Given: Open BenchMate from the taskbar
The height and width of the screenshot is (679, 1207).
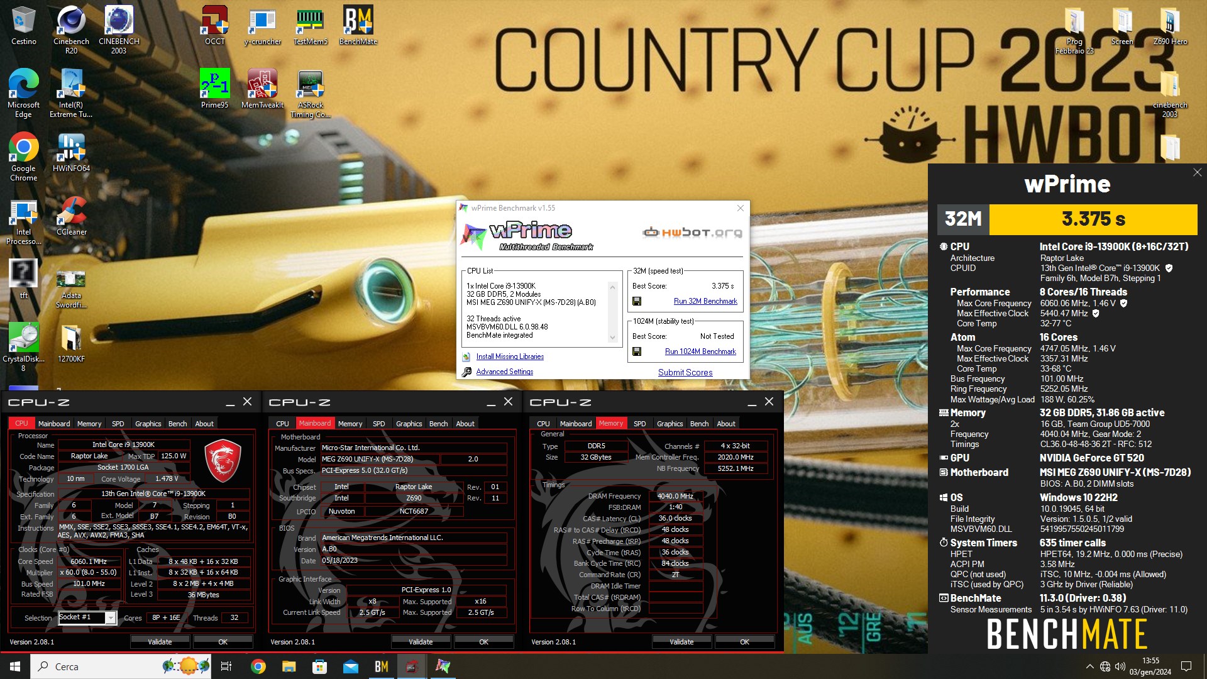Looking at the screenshot, I should tap(381, 666).
